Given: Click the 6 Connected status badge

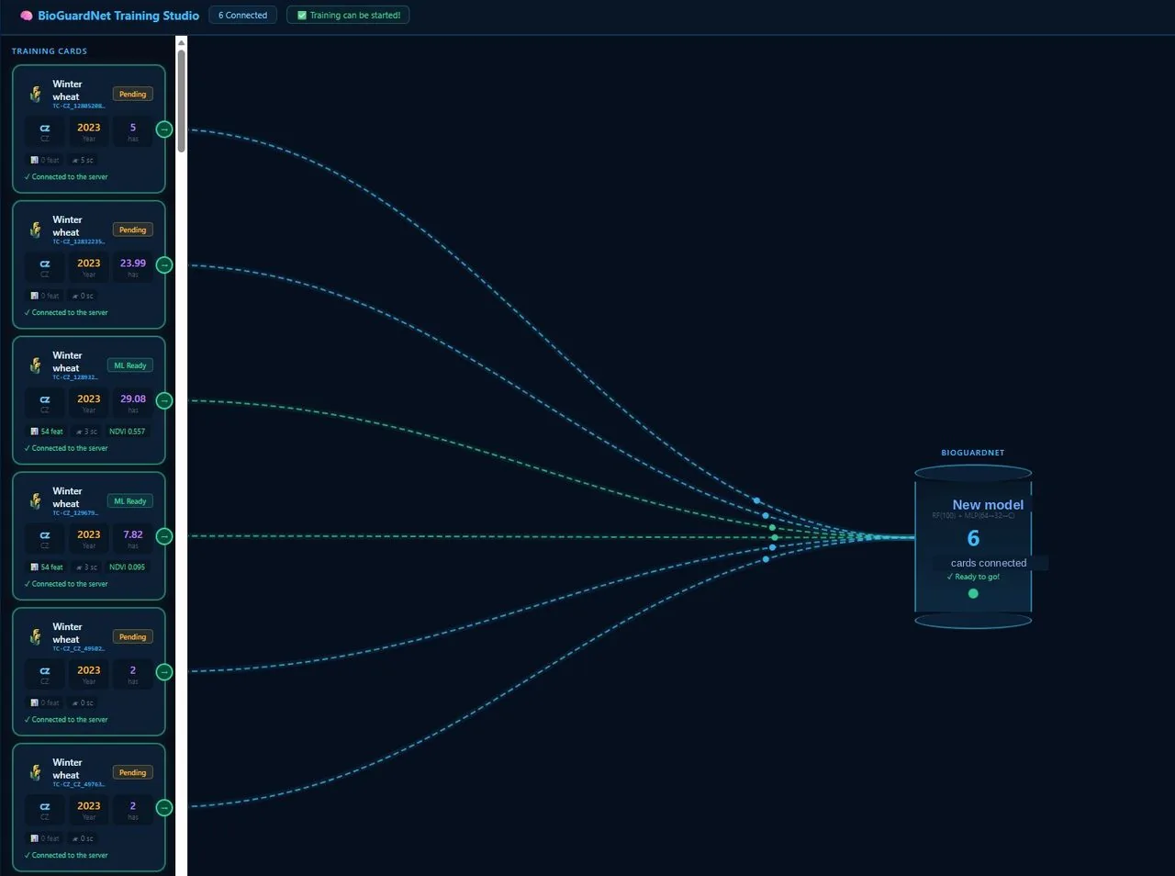Looking at the screenshot, I should [x=243, y=16].
